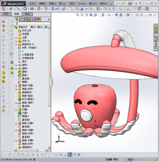Expand the 曲面-放样1 feature
The image size is (159, 162).
click(16, 89)
